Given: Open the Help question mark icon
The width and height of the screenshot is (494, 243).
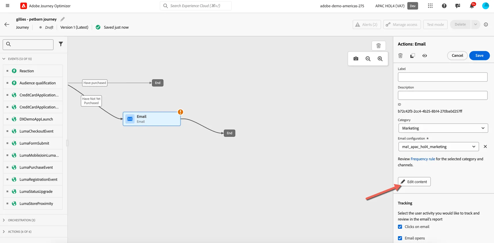Looking at the screenshot, I should pos(444,6).
